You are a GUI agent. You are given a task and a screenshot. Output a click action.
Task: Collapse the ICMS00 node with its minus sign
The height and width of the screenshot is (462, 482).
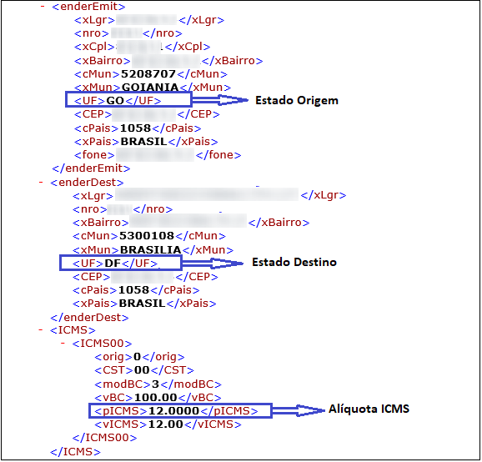click(x=63, y=343)
